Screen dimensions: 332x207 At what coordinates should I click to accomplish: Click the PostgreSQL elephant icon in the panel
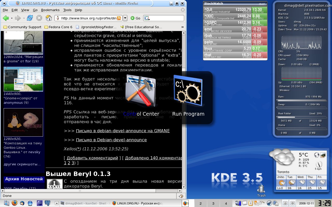[x=47, y=203]
